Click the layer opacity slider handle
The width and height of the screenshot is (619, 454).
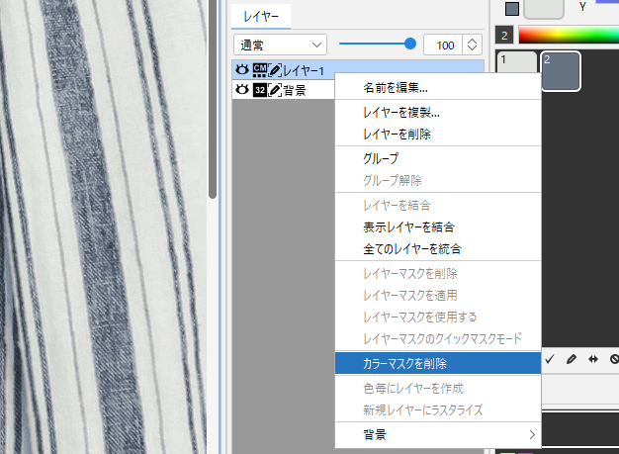point(410,44)
